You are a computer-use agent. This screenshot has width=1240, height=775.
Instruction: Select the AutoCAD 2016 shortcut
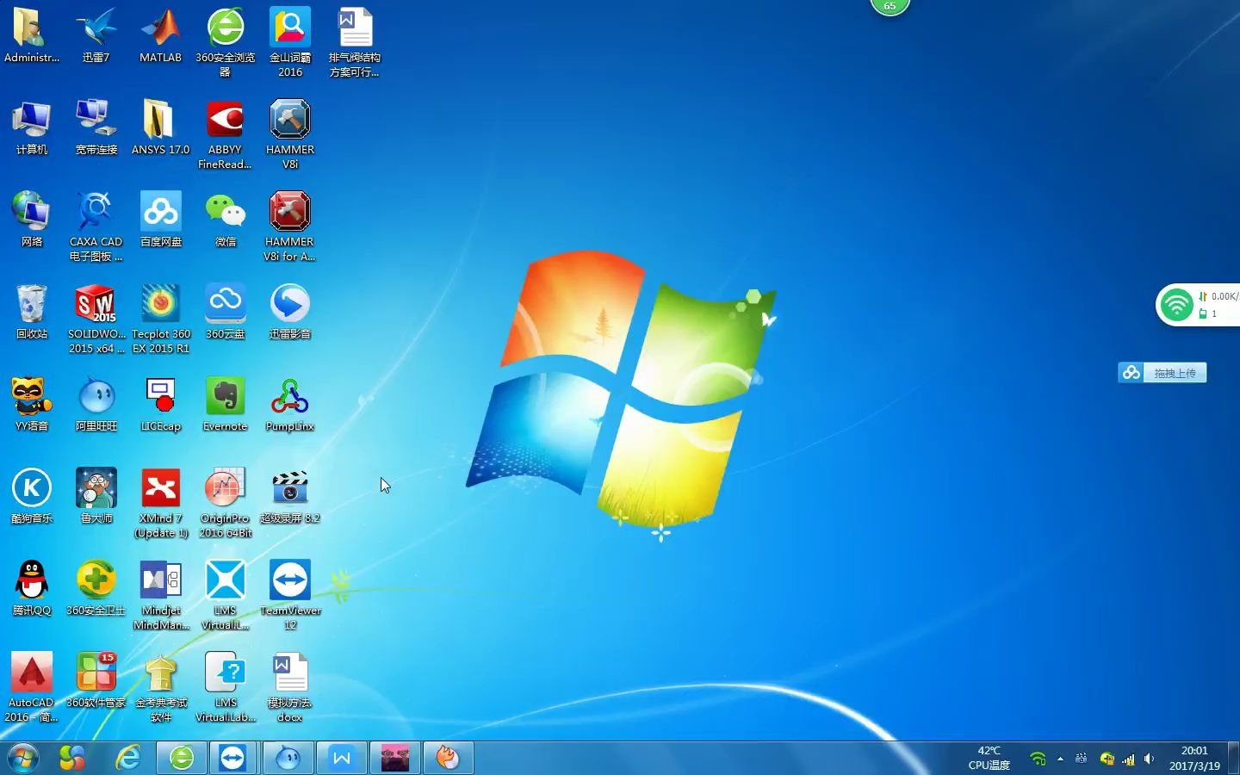coord(32,687)
